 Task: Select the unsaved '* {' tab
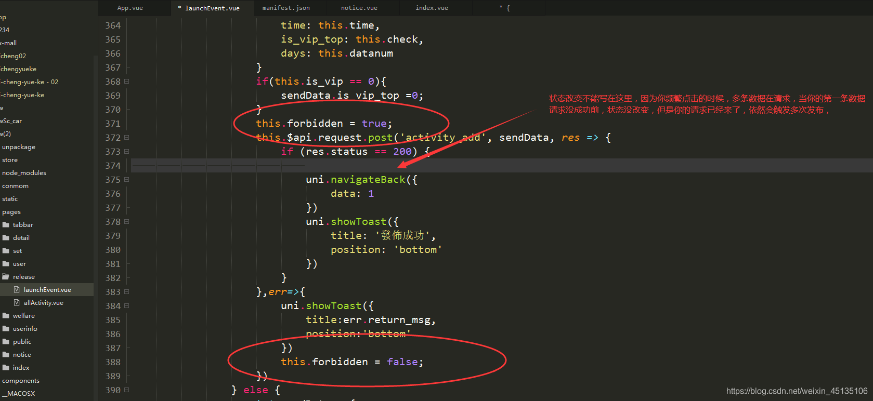click(504, 8)
